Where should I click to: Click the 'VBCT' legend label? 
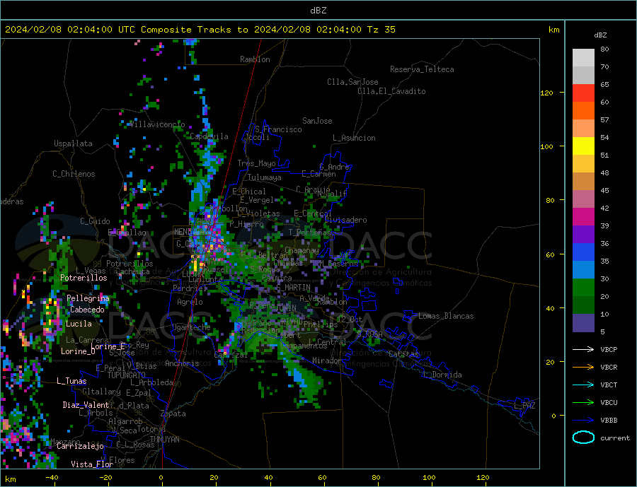coord(609,385)
